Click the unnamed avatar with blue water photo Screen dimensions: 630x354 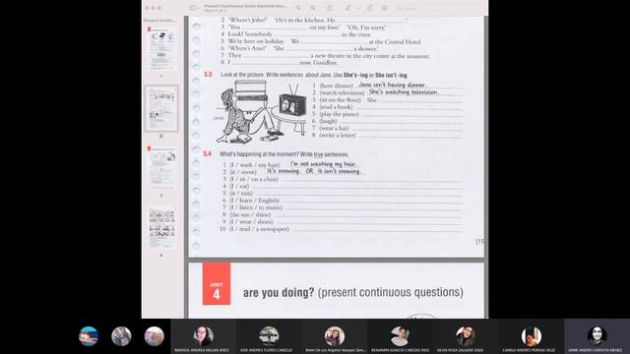[x=89, y=336]
